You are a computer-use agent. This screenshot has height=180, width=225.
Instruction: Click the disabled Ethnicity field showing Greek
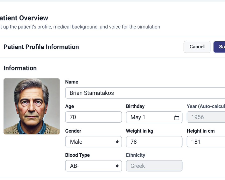154,166
